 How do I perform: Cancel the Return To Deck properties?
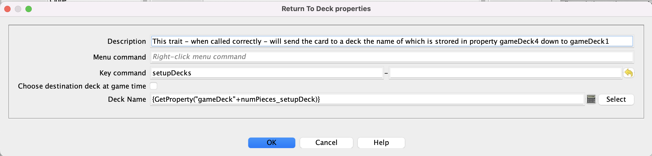pos(326,143)
